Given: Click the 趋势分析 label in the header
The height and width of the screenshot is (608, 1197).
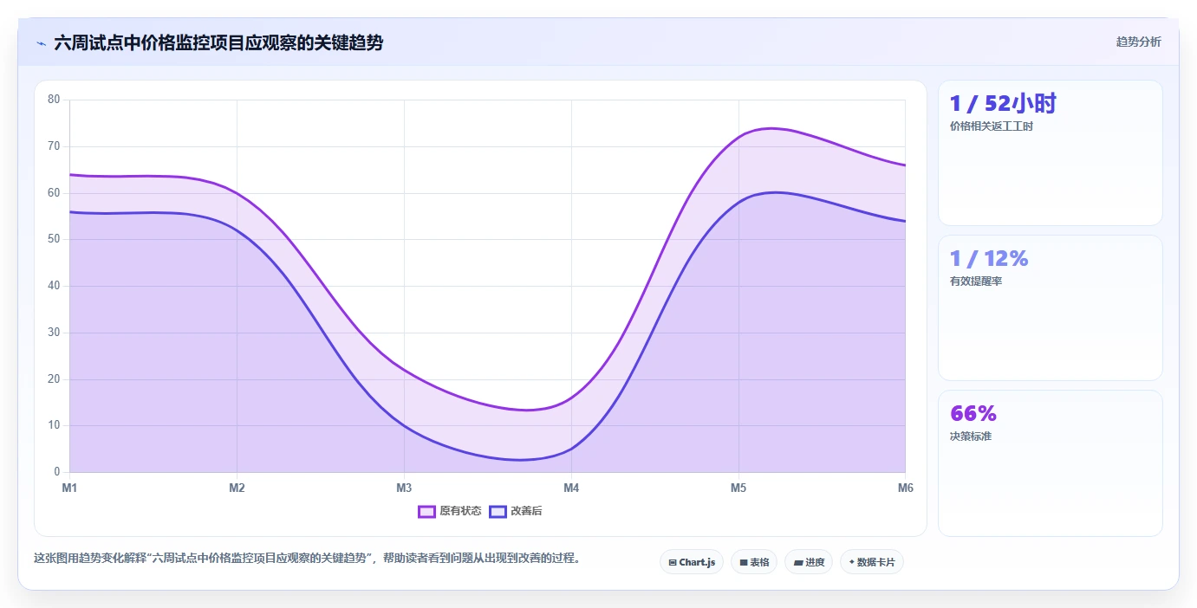Looking at the screenshot, I should tap(1138, 42).
